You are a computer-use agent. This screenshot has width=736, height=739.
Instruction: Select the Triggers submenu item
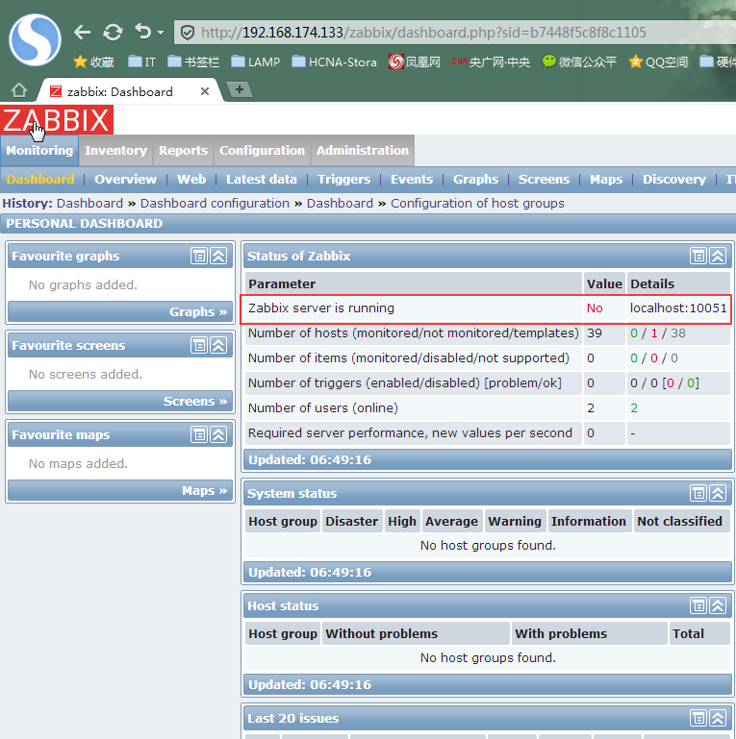343,179
